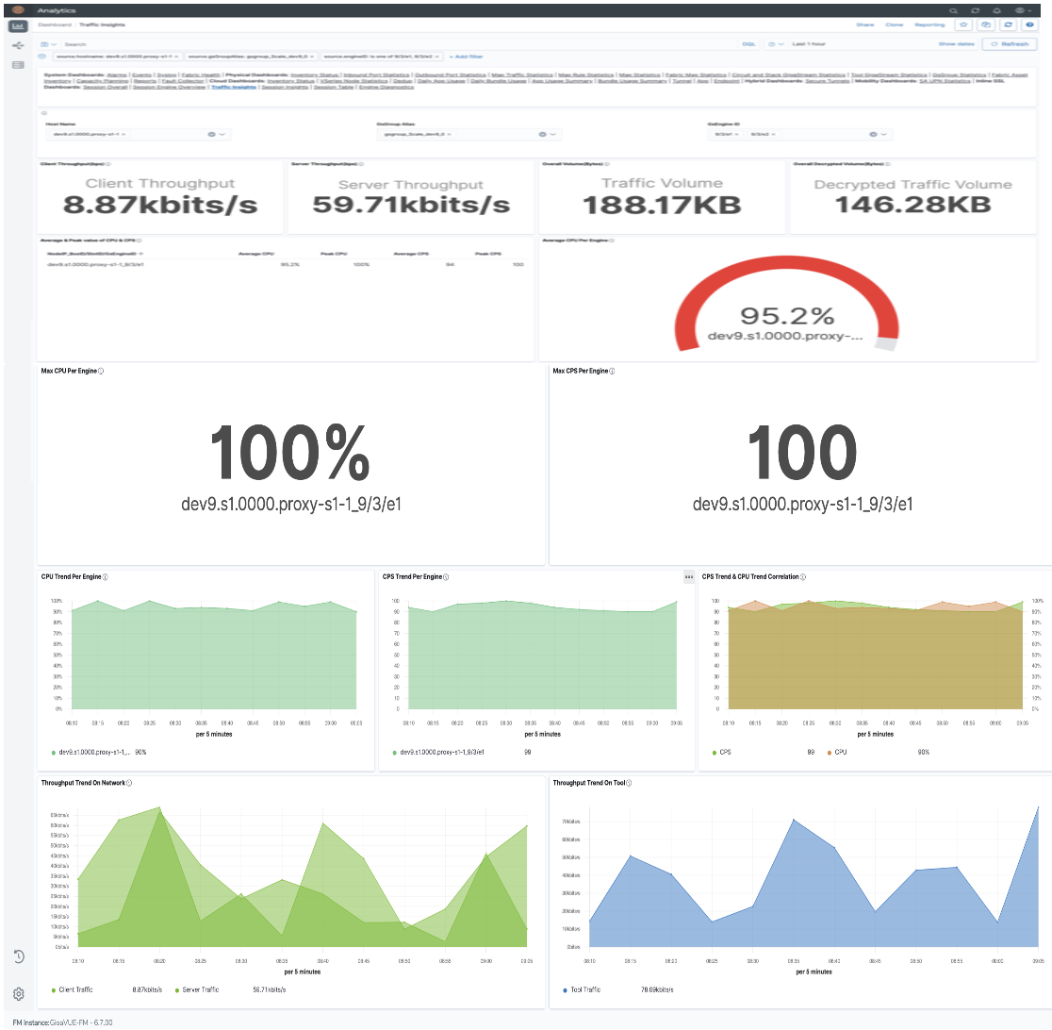The width and height of the screenshot is (1052, 1030).
Task: Open the user account menu
Action: click(1023, 10)
